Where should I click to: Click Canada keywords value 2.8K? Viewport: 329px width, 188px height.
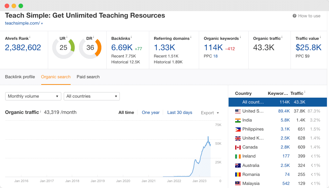click(x=285, y=147)
